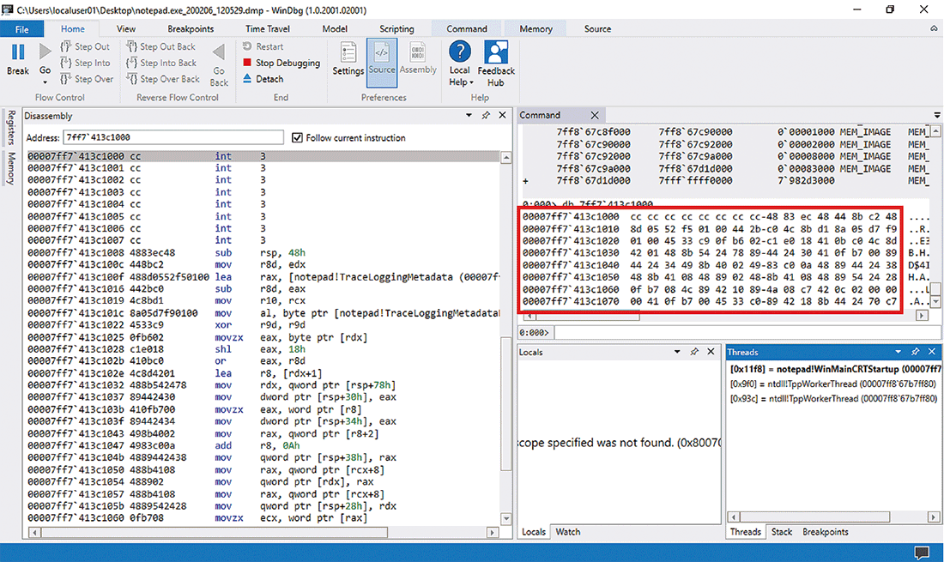Click the Step Into icon
This screenshot has height=562, width=944.
tap(68, 63)
